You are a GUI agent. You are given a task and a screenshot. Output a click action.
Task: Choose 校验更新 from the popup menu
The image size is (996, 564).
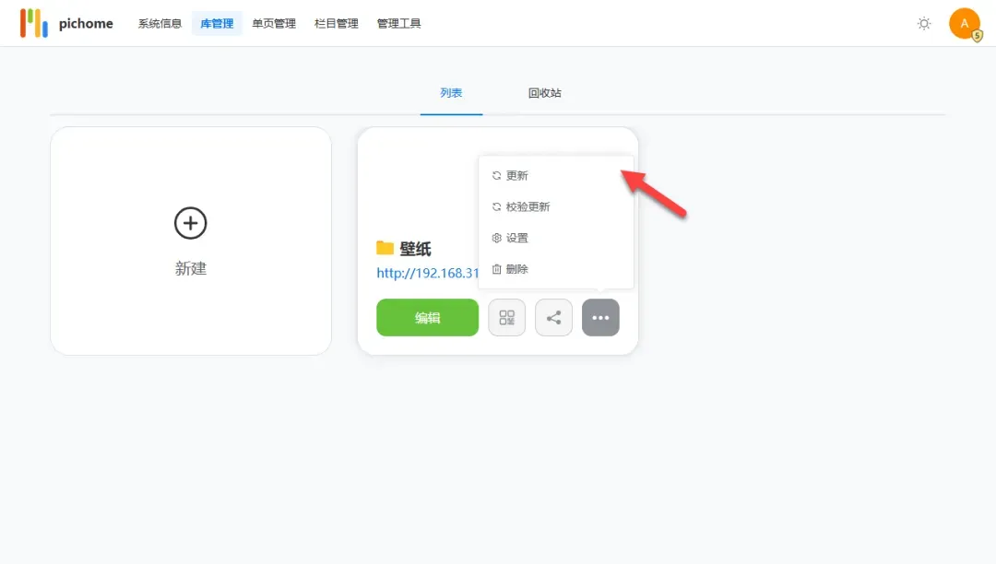(556, 206)
